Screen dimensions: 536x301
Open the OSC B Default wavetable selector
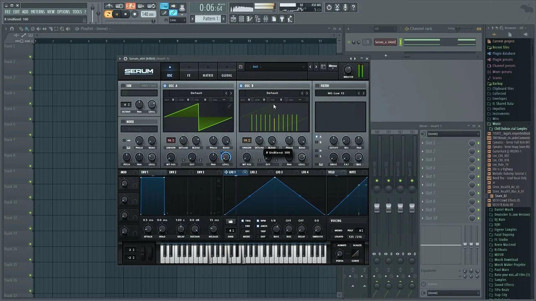click(x=272, y=93)
